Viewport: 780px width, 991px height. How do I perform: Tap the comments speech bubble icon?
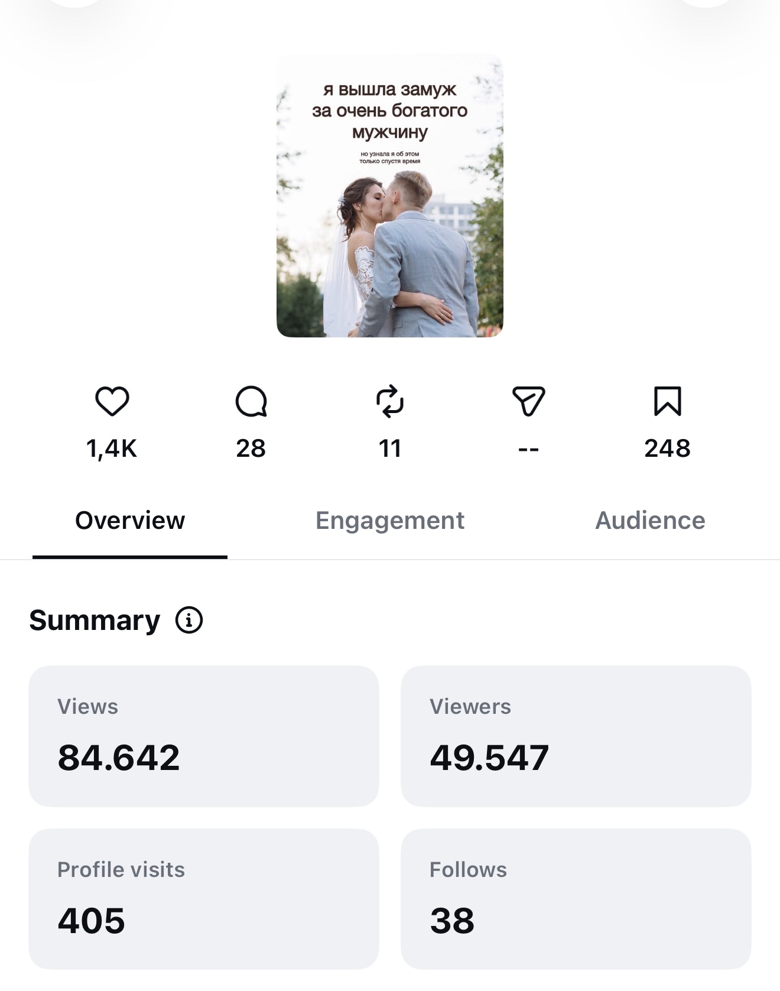pos(251,402)
